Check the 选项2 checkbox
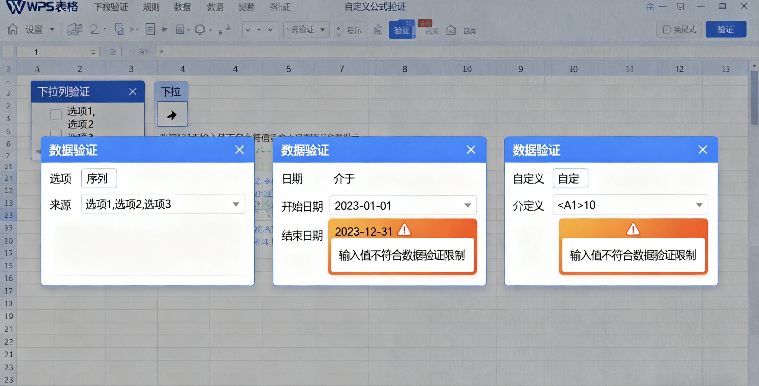This screenshot has height=386, width=759. [55, 133]
